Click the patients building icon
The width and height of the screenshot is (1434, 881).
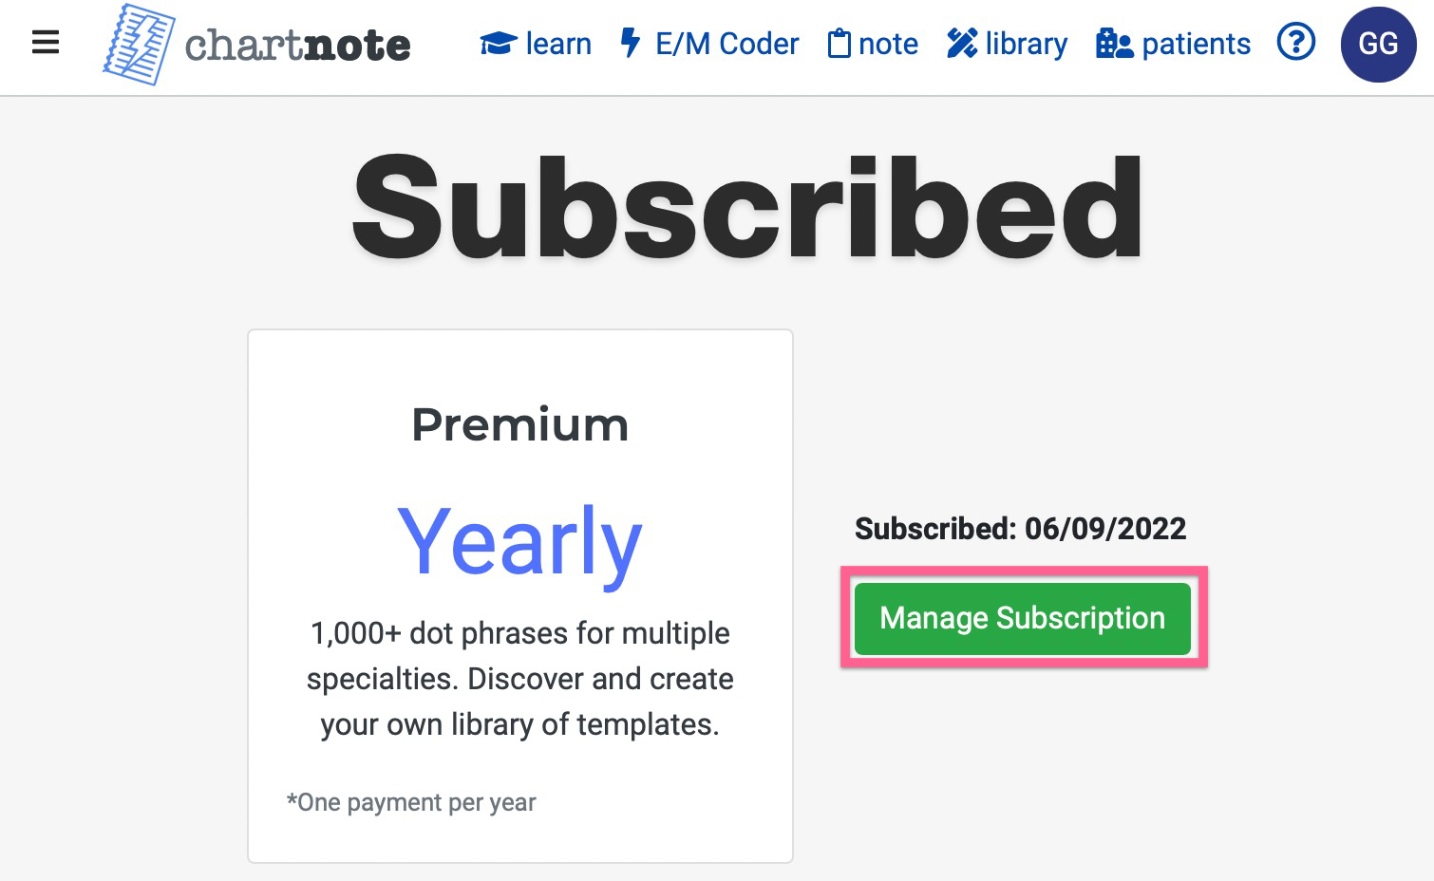1115,44
